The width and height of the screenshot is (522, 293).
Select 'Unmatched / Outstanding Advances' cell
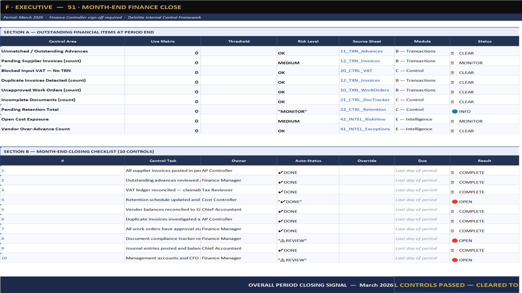pos(63,51)
